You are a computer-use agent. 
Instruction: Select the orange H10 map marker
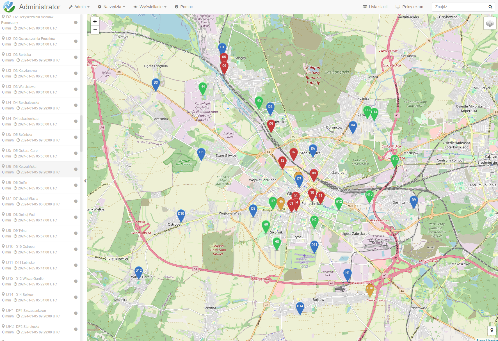click(370, 289)
